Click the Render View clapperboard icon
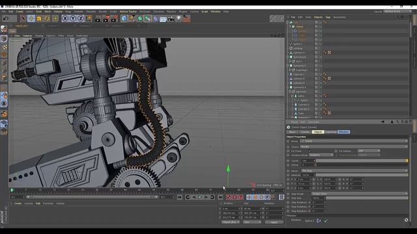Viewport: 417px width, 234px height. click(x=98, y=18)
